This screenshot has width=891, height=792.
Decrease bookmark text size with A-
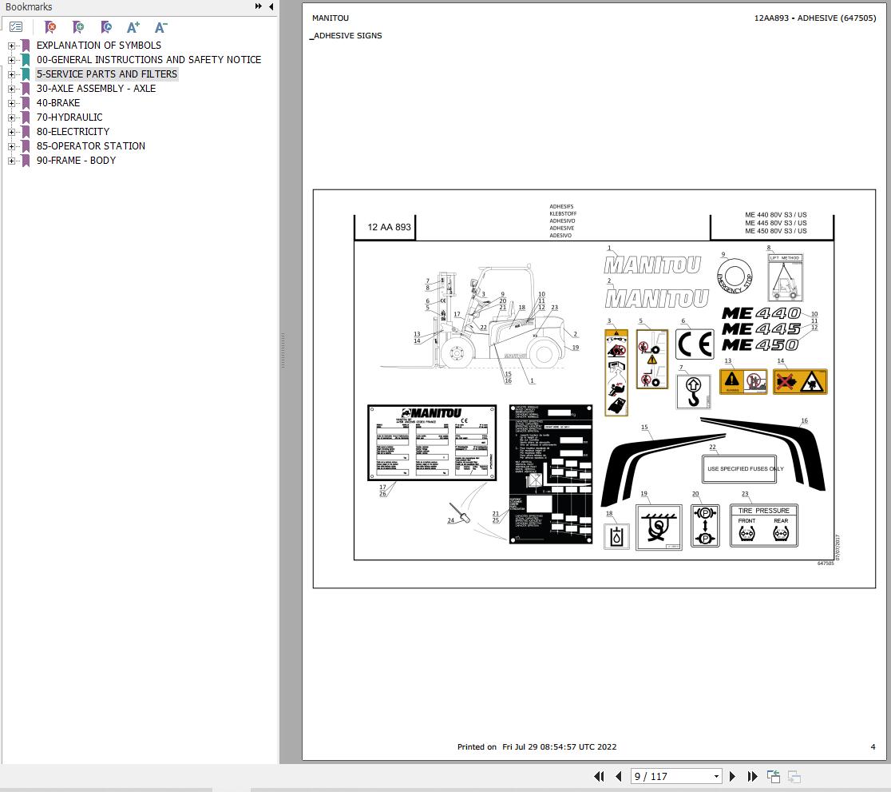(160, 26)
